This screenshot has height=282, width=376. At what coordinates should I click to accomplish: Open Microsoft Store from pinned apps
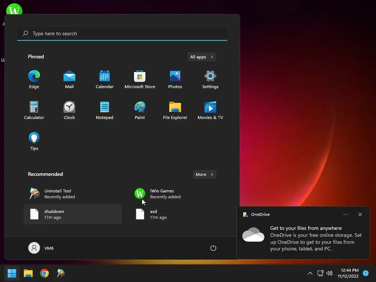[x=140, y=80]
